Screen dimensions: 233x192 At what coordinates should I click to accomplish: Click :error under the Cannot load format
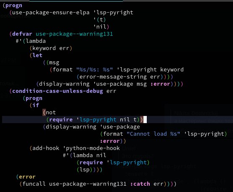coord(110,141)
